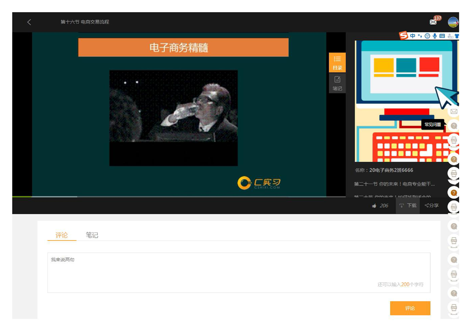Click the Sogou input method S logo
This screenshot has height=332, width=471.
404,36
